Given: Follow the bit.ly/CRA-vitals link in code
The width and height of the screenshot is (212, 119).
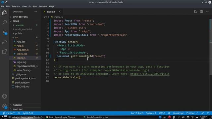Looking at the screenshot, I should (x=150, y=74).
